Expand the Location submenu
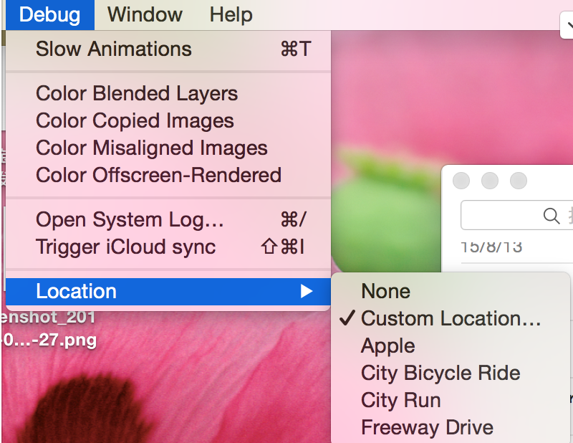Screen dimensions: 573x443 (168, 292)
